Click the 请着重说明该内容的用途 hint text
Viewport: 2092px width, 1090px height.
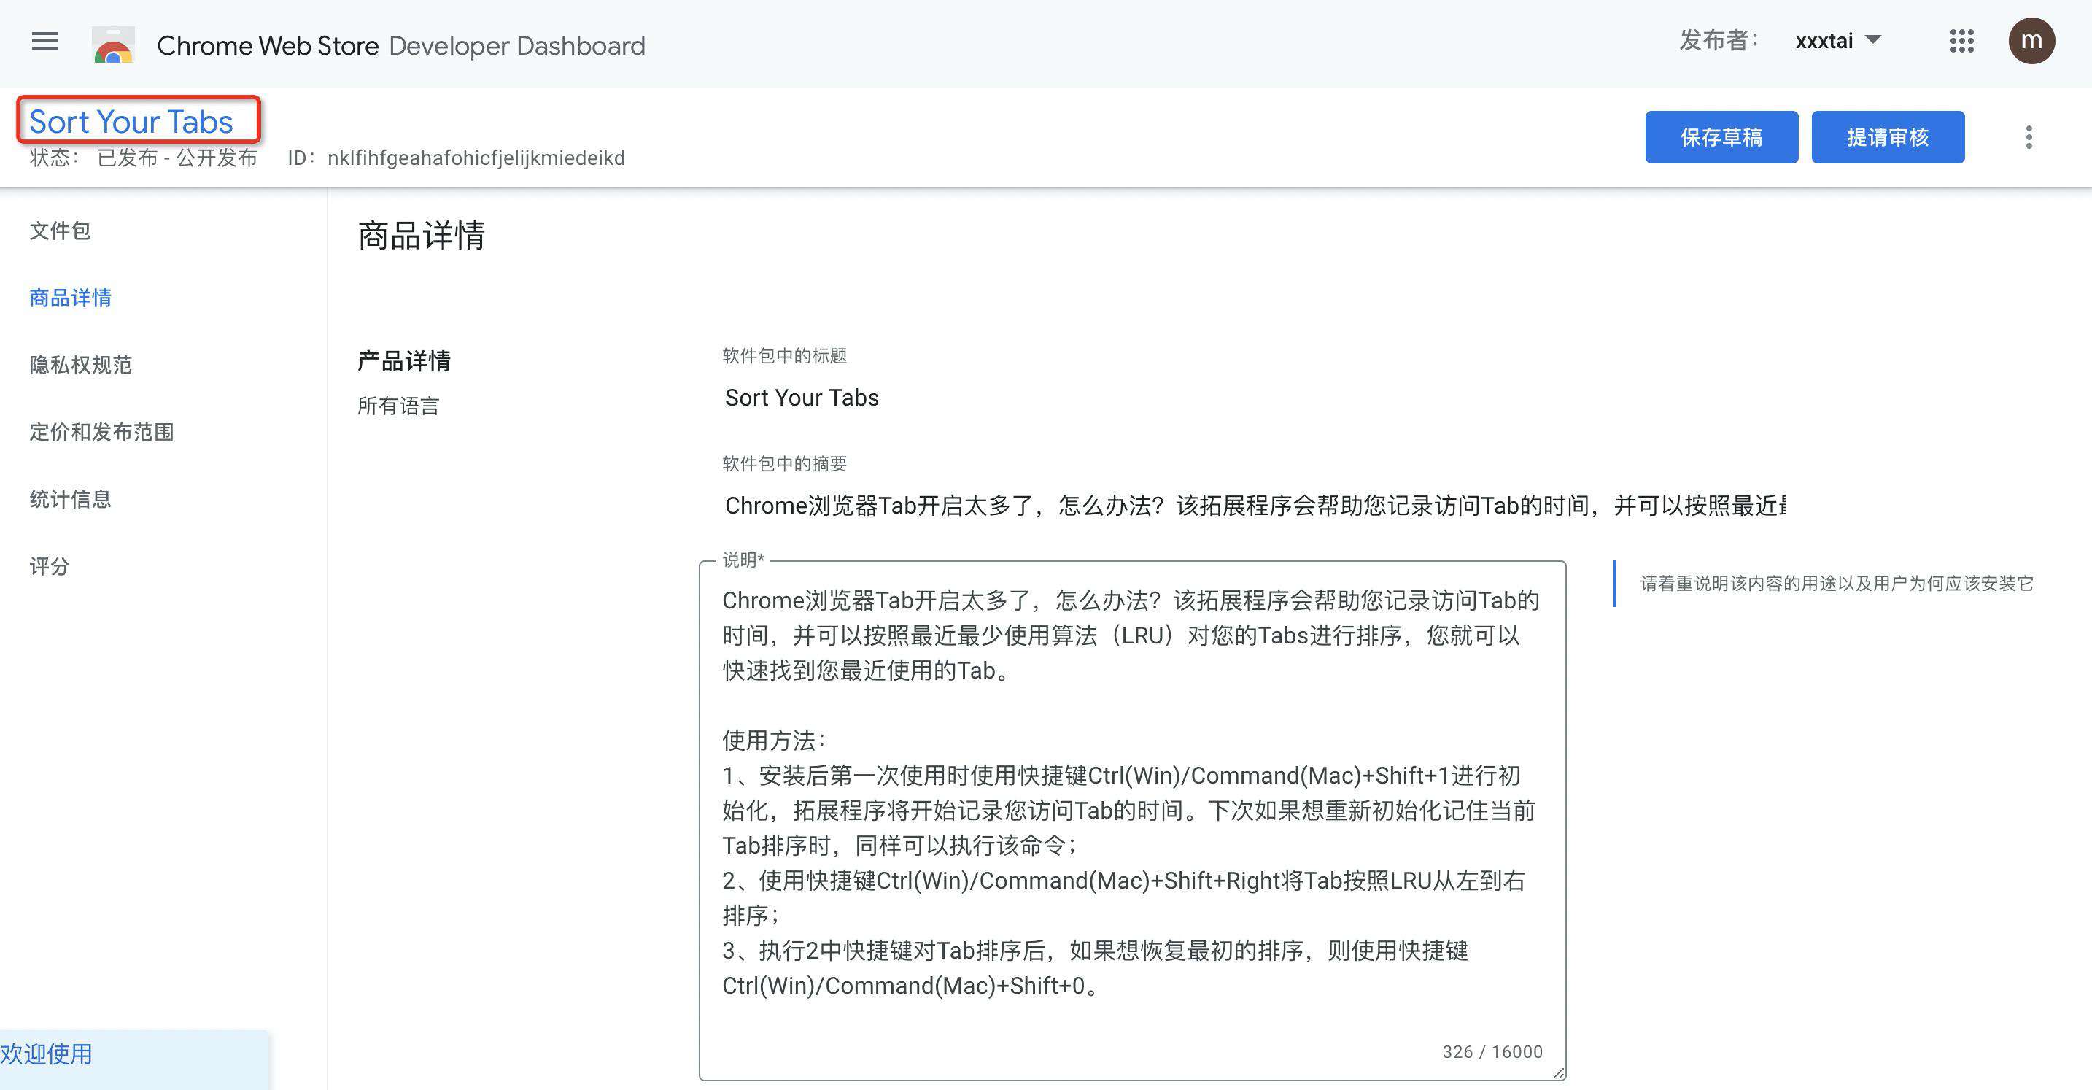[x=1836, y=583]
